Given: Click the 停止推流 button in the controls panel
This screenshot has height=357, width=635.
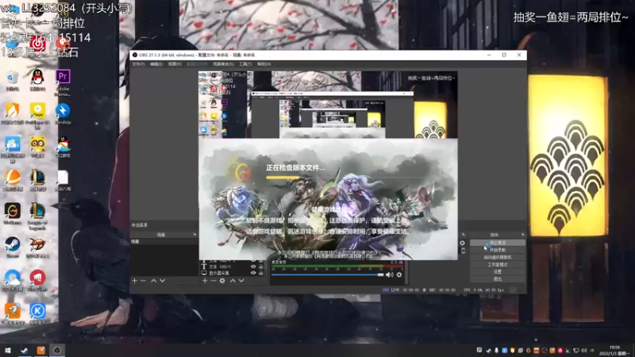Looking at the screenshot, I should [x=498, y=243].
